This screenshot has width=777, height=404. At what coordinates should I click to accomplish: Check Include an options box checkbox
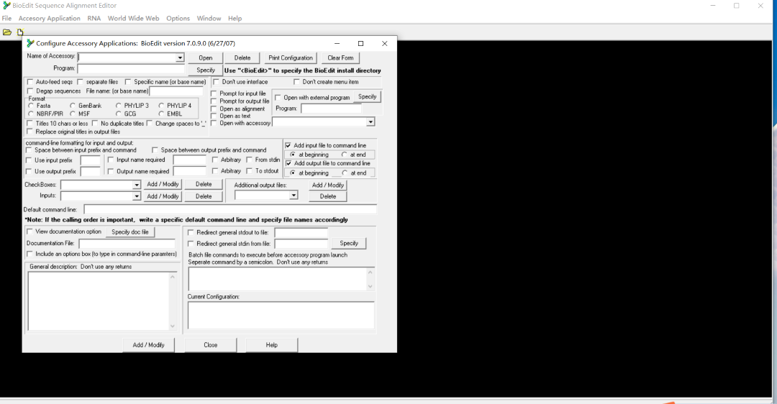(x=29, y=254)
